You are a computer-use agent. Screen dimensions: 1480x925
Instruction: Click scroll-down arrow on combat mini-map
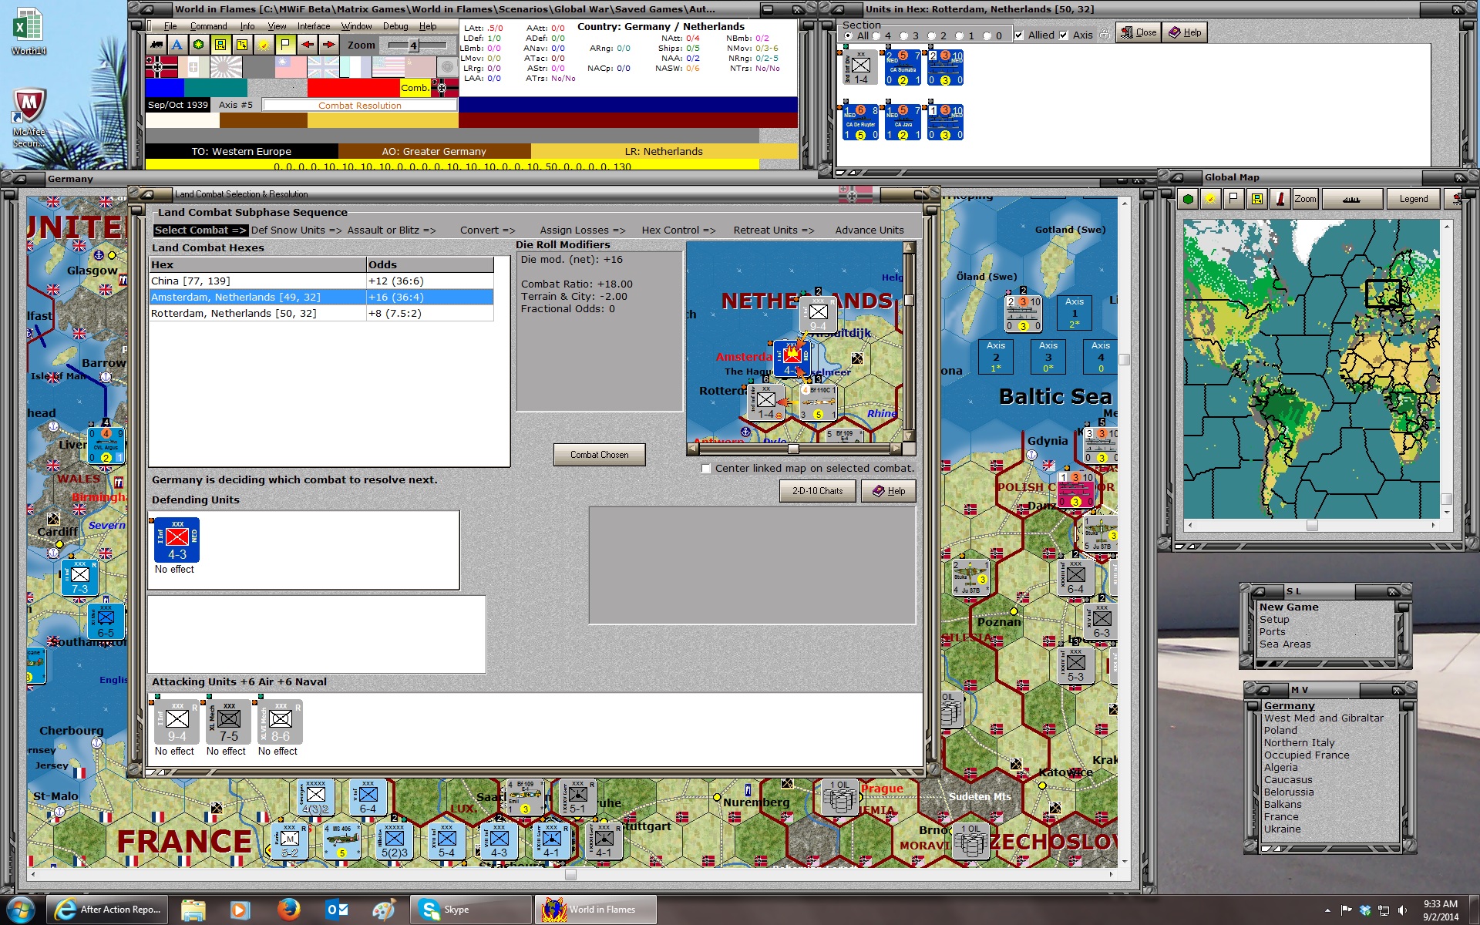[x=909, y=436]
